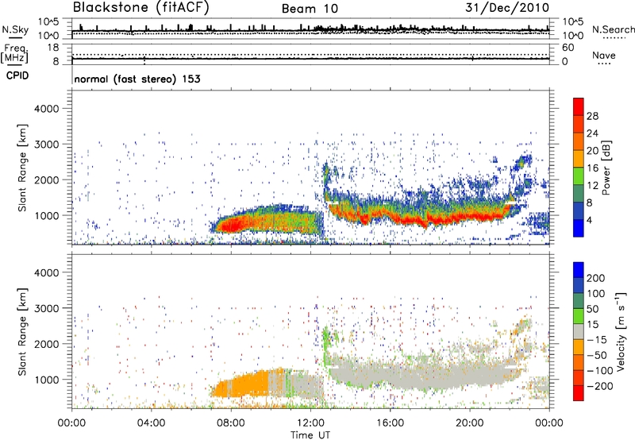Click the "Power [dB]" color bar title

pyautogui.click(x=606, y=168)
